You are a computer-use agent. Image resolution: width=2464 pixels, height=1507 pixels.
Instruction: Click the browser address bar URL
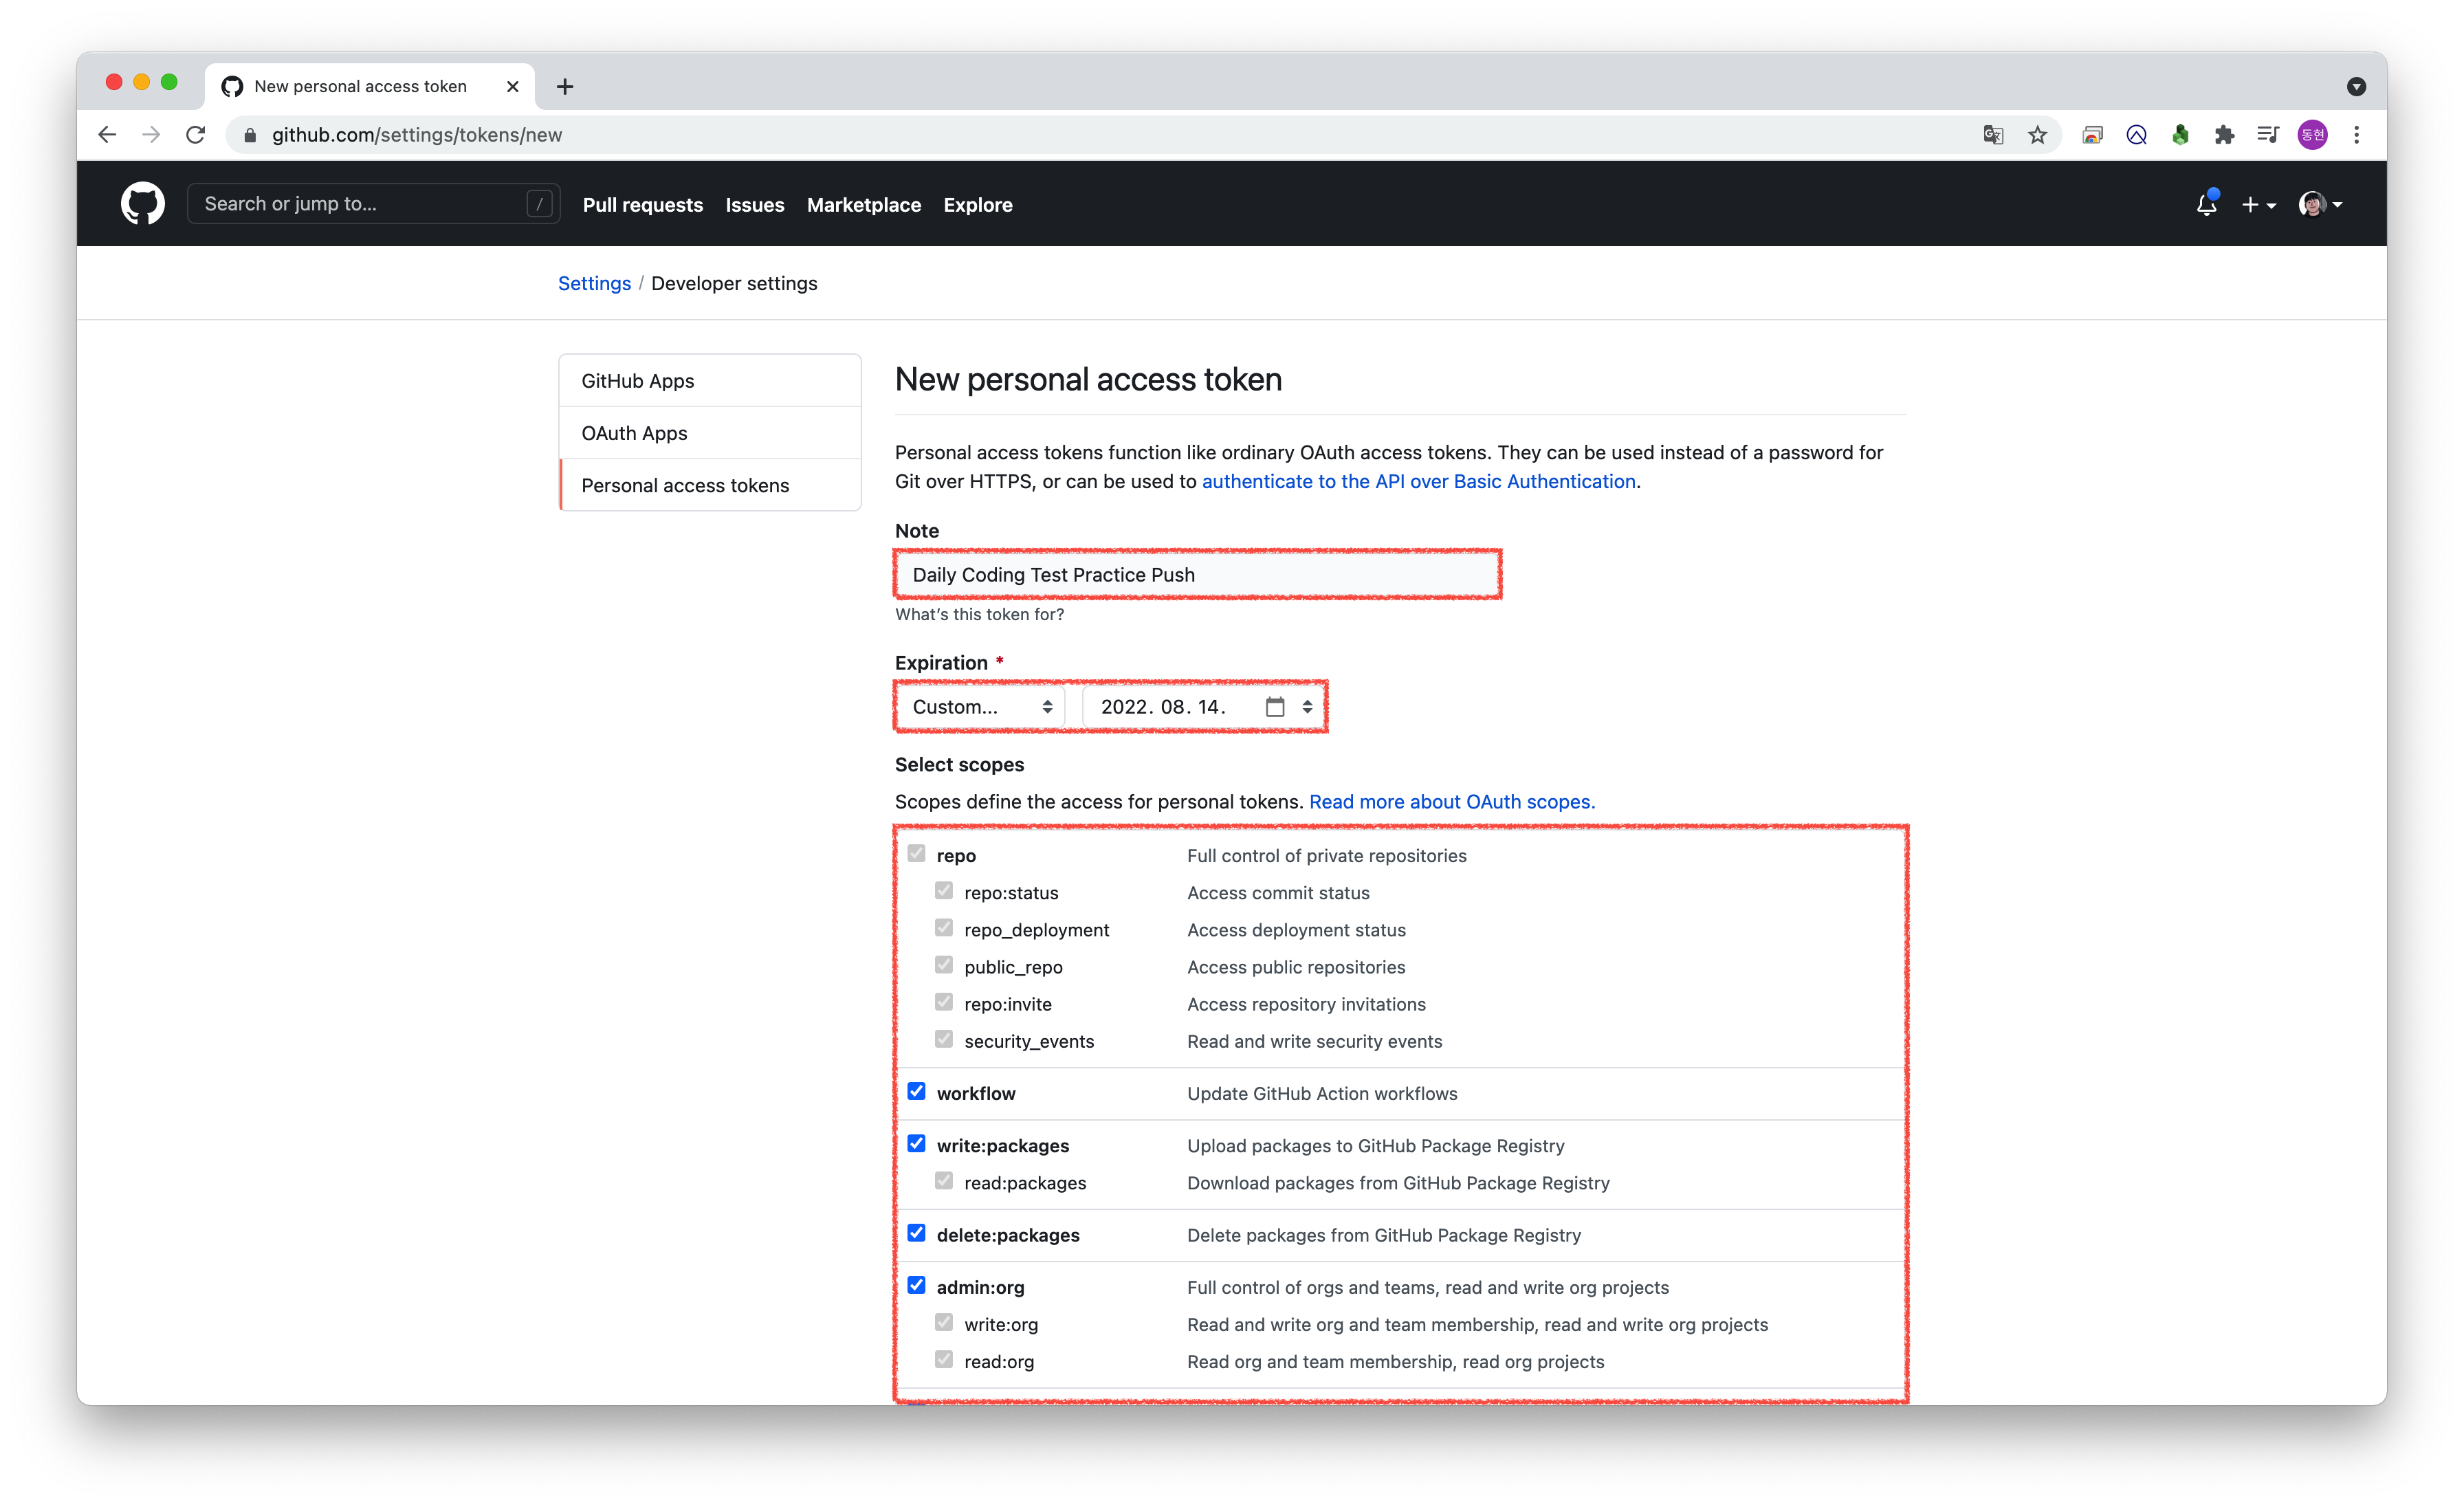pyautogui.click(x=417, y=135)
